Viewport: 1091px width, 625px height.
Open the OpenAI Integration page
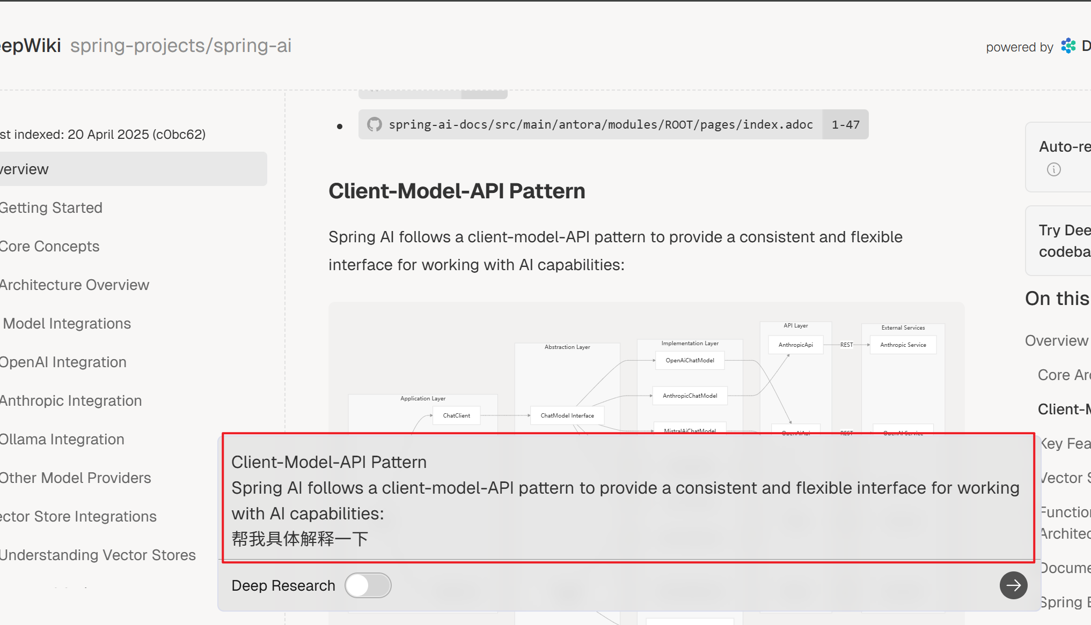(x=63, y=362)
